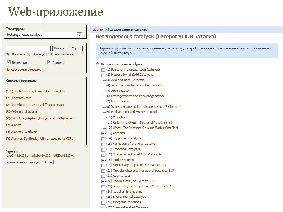The width and height of the screenshot is (283, 212).
Task: Go to the last terms page link
Action: point(63,155)
